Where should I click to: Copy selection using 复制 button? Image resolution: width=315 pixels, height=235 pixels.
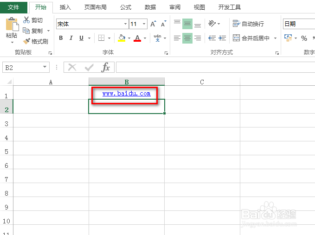tap(33, 31)
